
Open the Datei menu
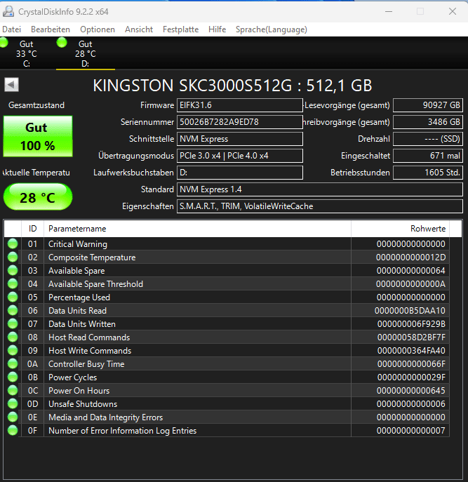[12, 29]
